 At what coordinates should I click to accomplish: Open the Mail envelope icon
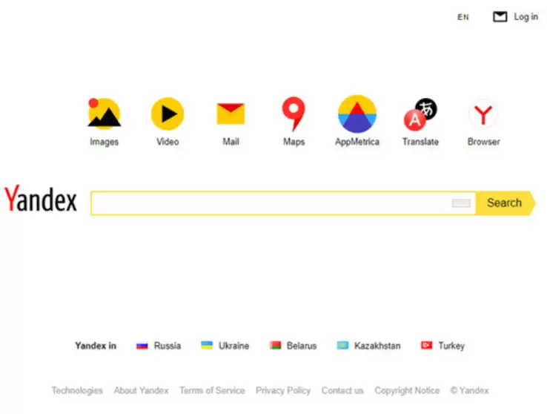point(231,114)
